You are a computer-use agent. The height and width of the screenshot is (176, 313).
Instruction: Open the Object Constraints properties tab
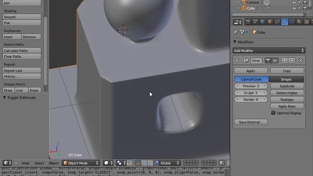point(277,22)
